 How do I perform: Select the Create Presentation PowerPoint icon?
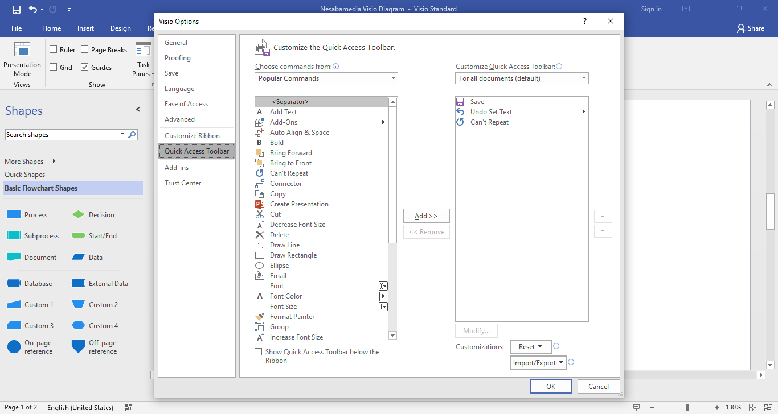coord(260,204)
